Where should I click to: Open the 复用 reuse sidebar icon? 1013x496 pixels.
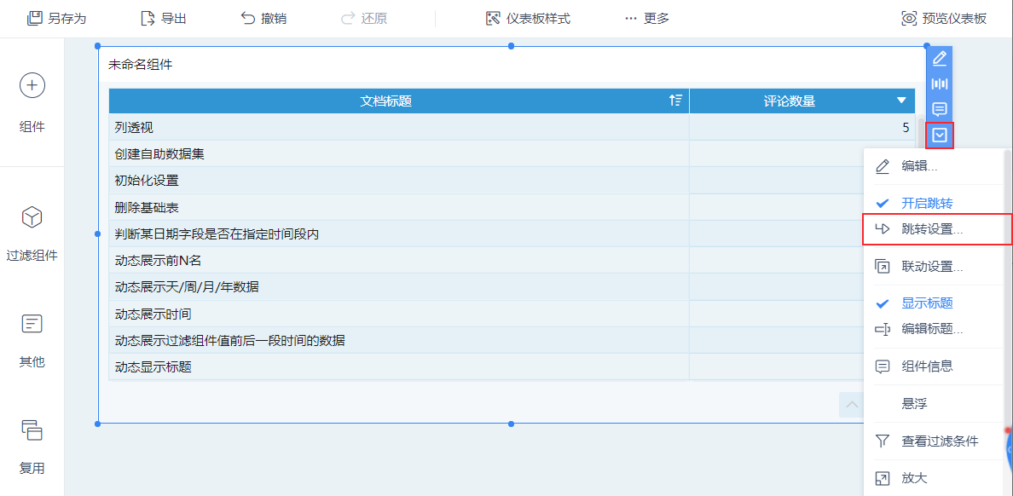click(x=32, y=430)
